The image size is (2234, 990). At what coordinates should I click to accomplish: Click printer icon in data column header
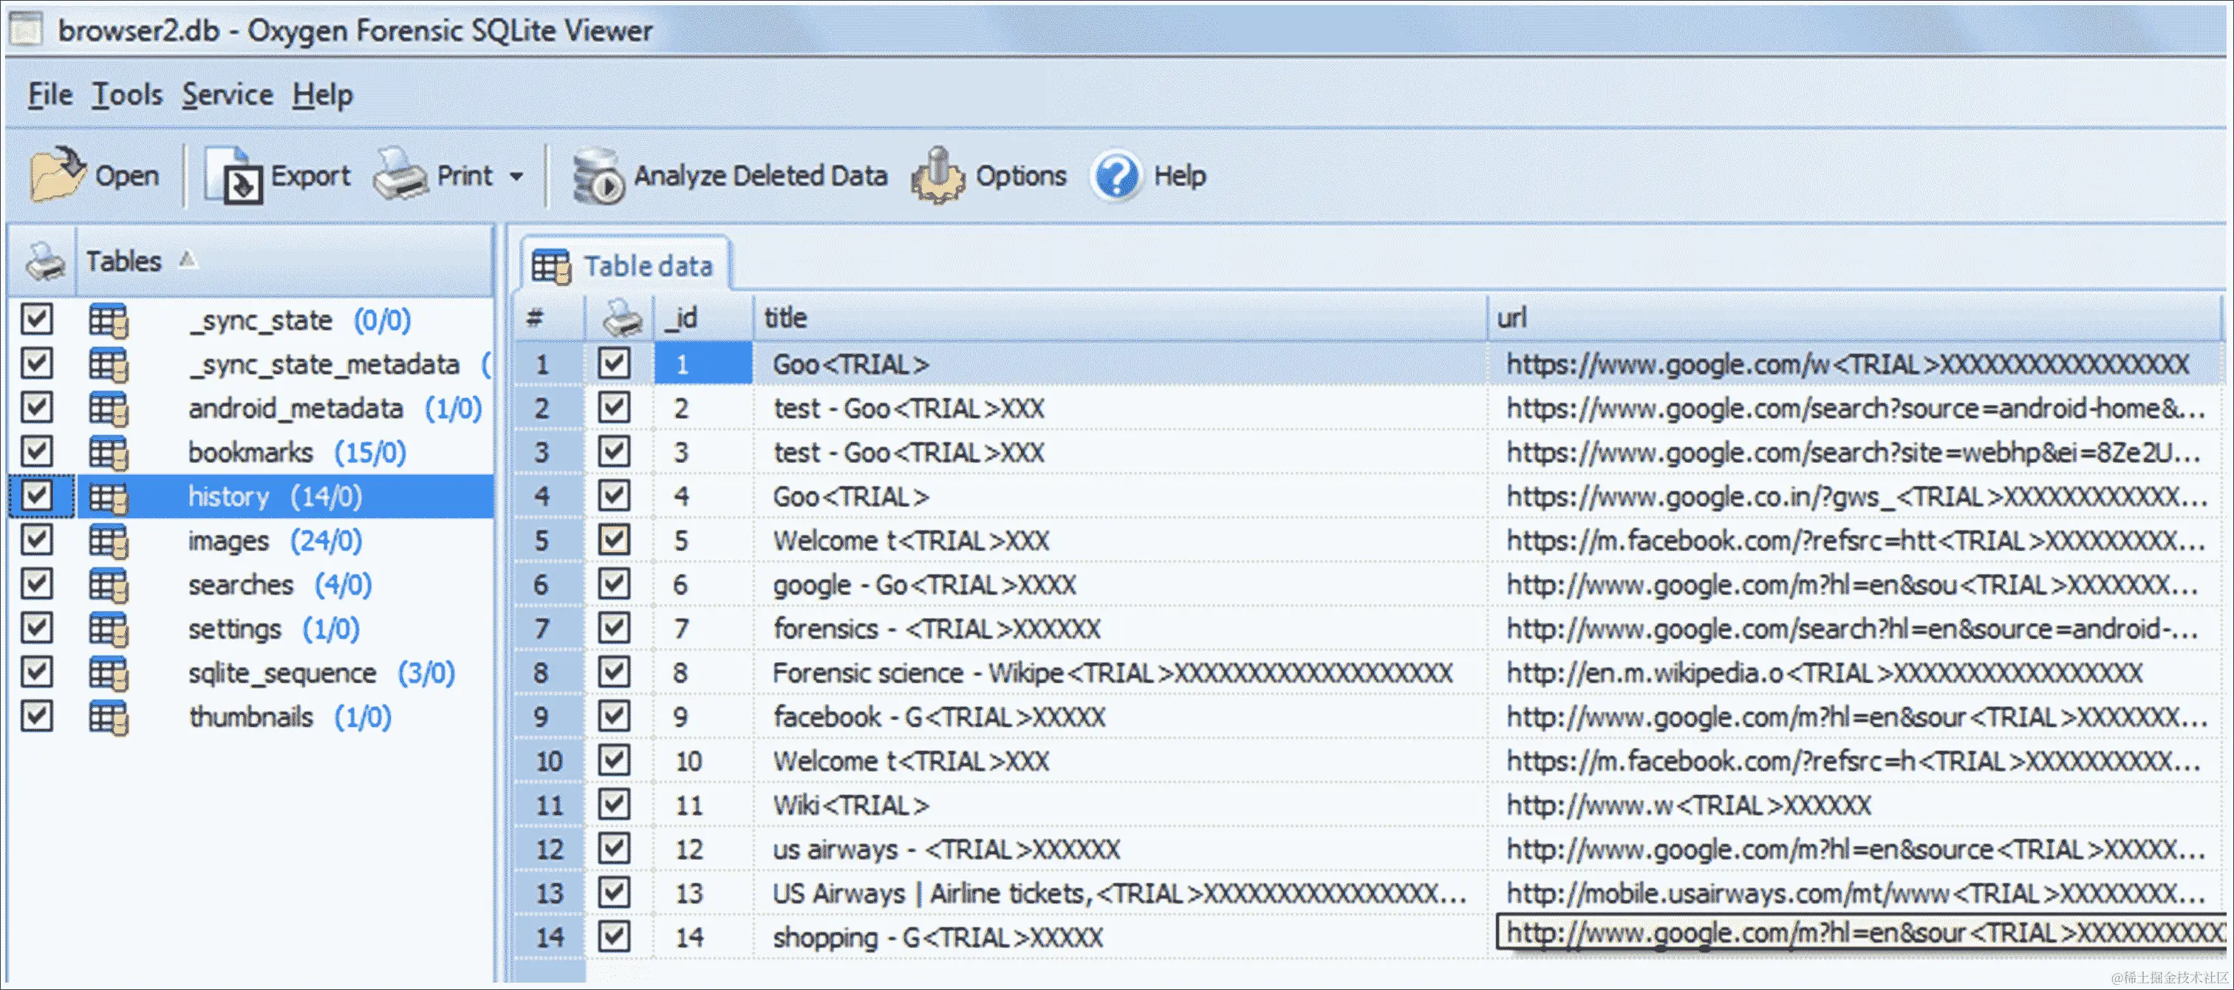click(621, 318)
